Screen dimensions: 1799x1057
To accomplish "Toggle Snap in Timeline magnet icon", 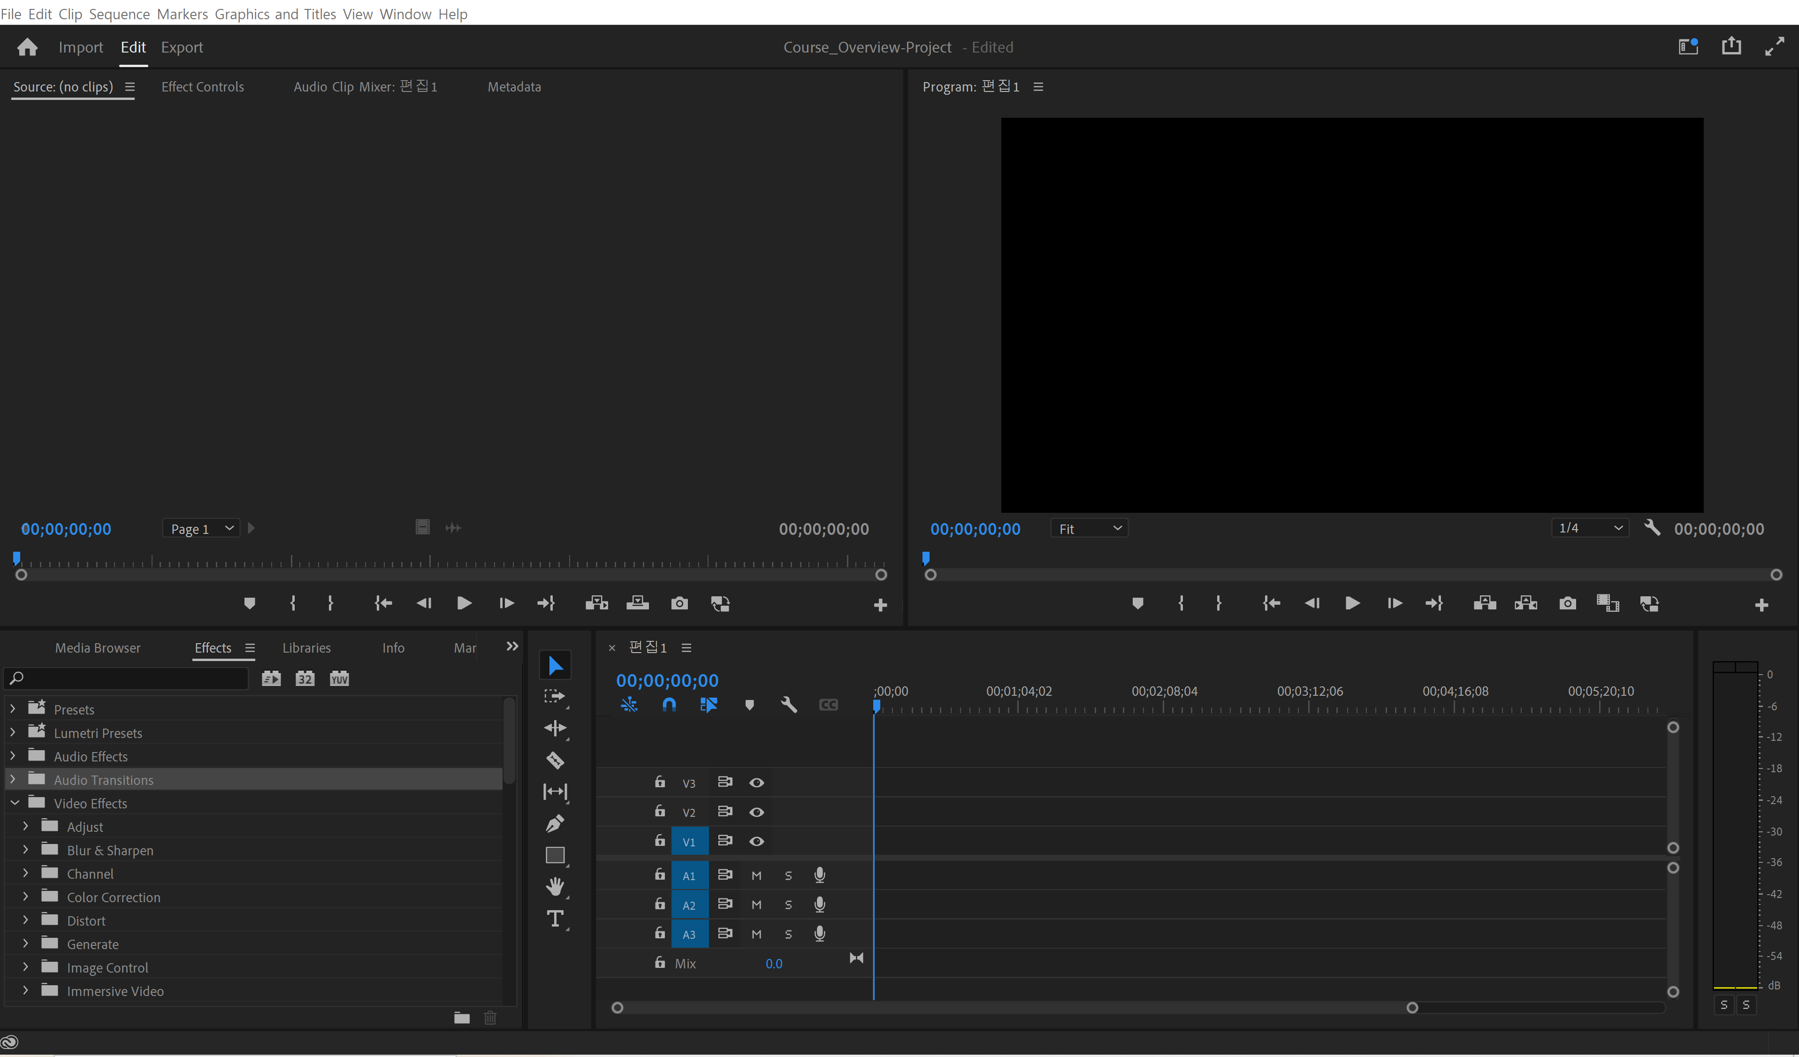I will pos(669,705).
